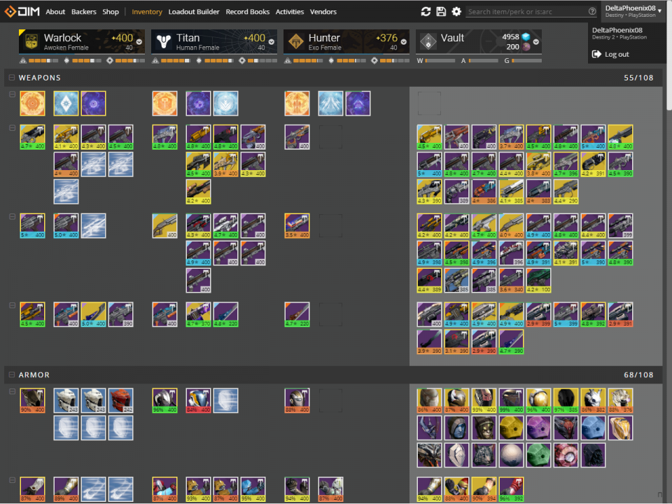Click the Log out link
This screenshot has width=672, height=504.
coord(617,54)
